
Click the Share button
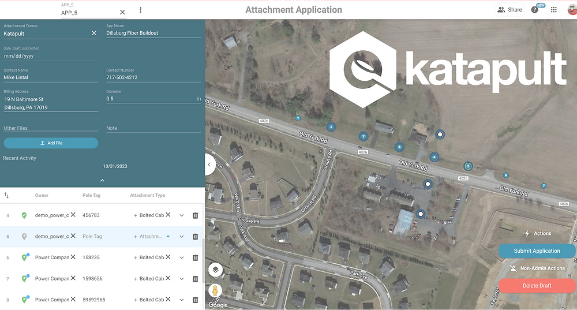(509, 10)
